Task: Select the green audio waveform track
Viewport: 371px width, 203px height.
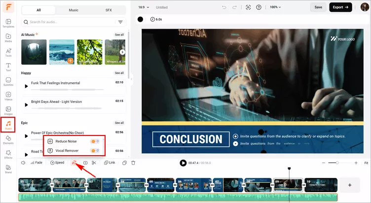Action: [178, 197]
